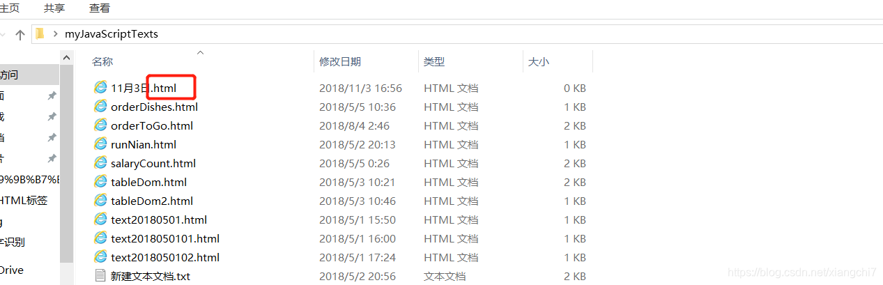Screen dimensions: 883x285
Task: Select the sidebar item ending in 标签
Action: 23,200
